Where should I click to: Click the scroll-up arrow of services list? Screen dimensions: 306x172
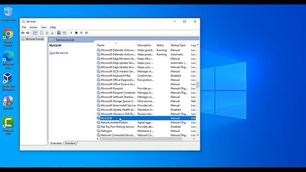click(x=197, y=45)
